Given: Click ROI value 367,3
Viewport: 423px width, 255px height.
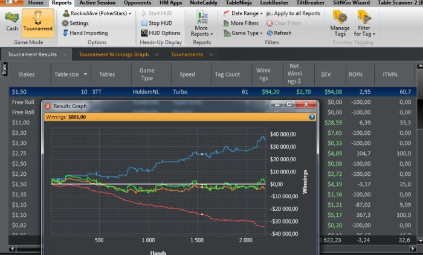Looking at the screenshot, I should click(x=363, y=215).
